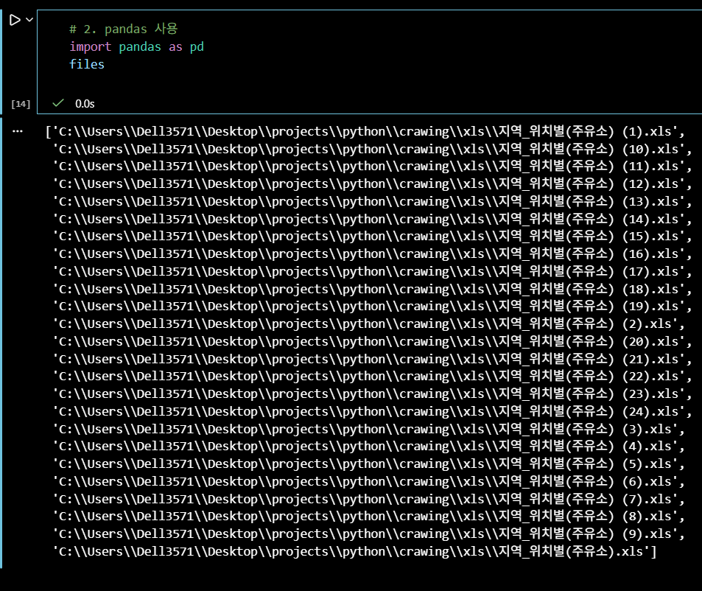The height and width of the screenshot is (591, 702).
Task: Select output path ending in (7).xls
Action: coord(369,499)
